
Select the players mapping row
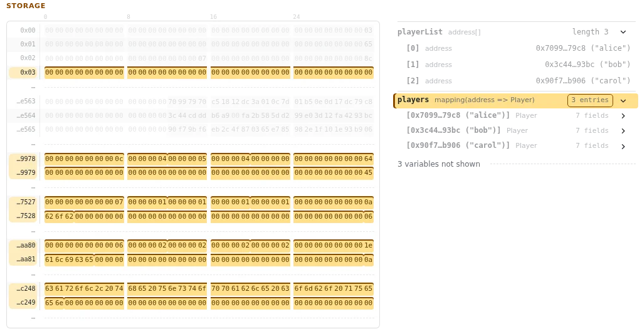coord(516,101)
